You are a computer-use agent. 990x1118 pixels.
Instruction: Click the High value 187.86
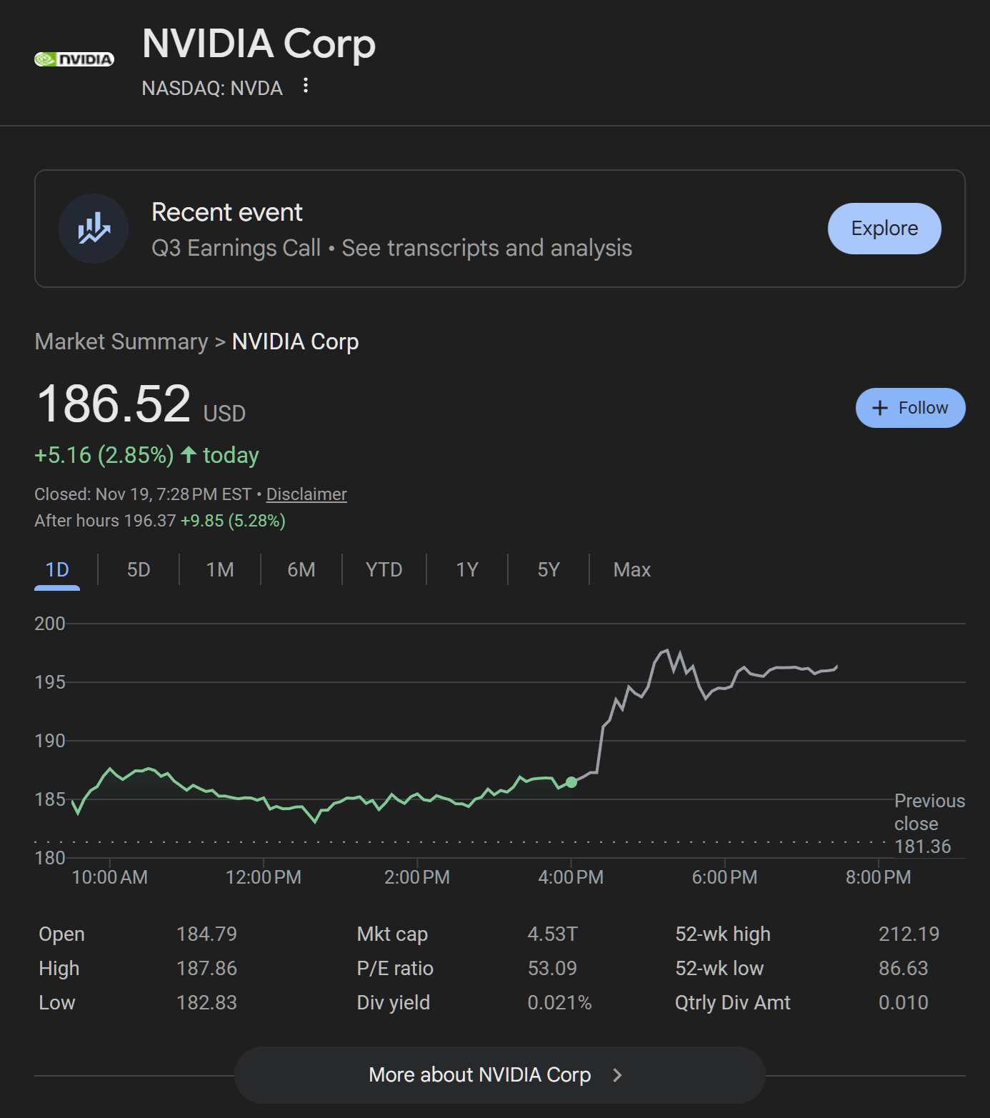206,969
